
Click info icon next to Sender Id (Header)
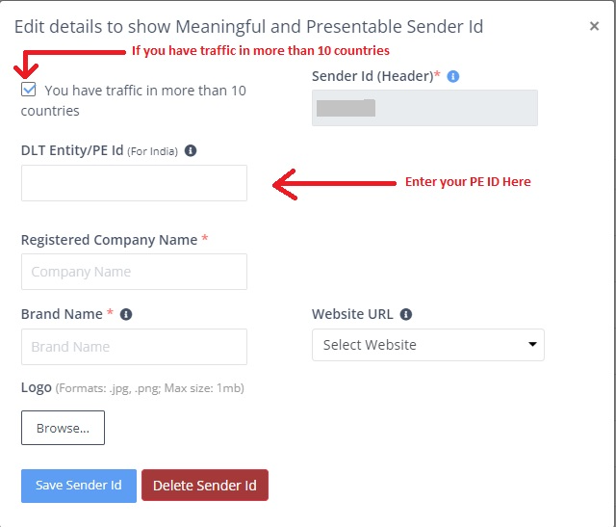[453, 76]
